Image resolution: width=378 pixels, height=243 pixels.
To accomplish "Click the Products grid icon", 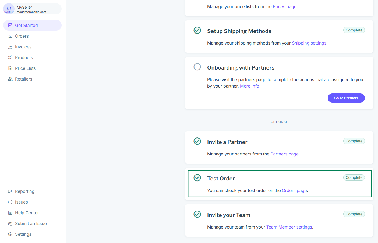I will [10, 57].
